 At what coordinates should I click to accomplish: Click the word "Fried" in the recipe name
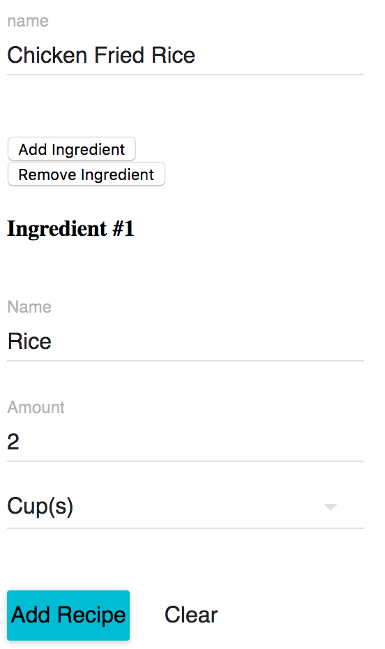[x=119, y=55]
